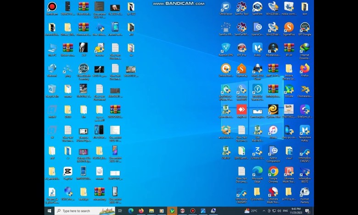
Task: Show hidden system tray icons
Action: pos(264,211)
